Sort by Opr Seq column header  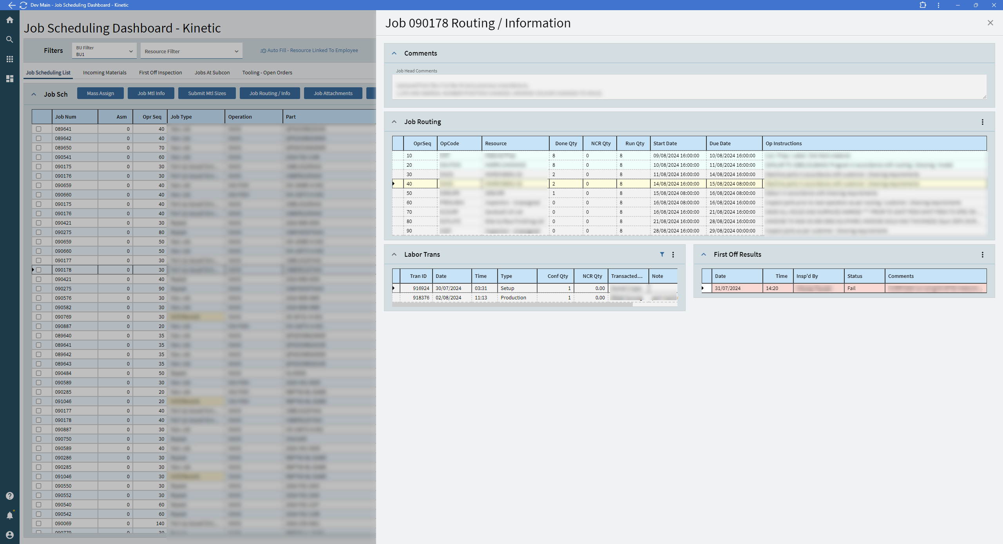150,117
